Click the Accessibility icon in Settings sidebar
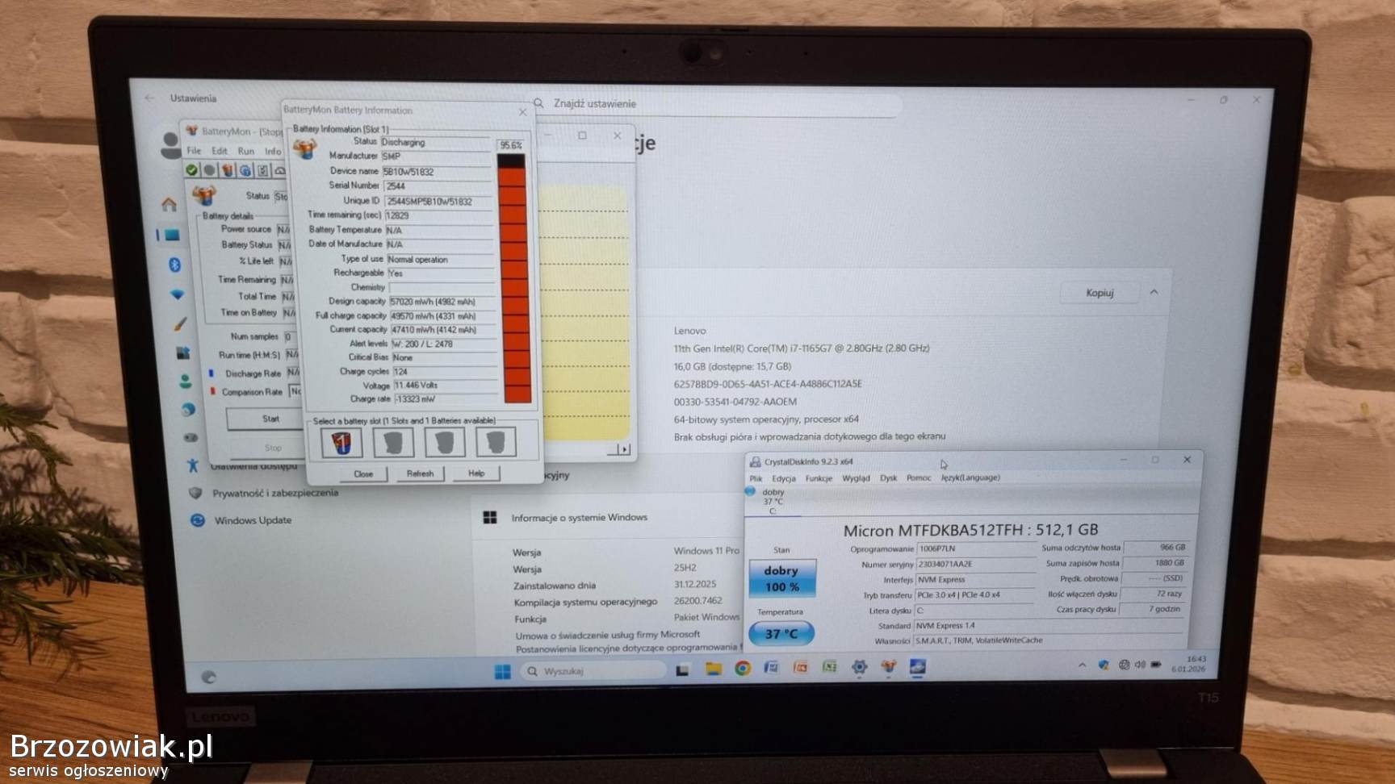1395x784 pixels. [x=192, y=465]
